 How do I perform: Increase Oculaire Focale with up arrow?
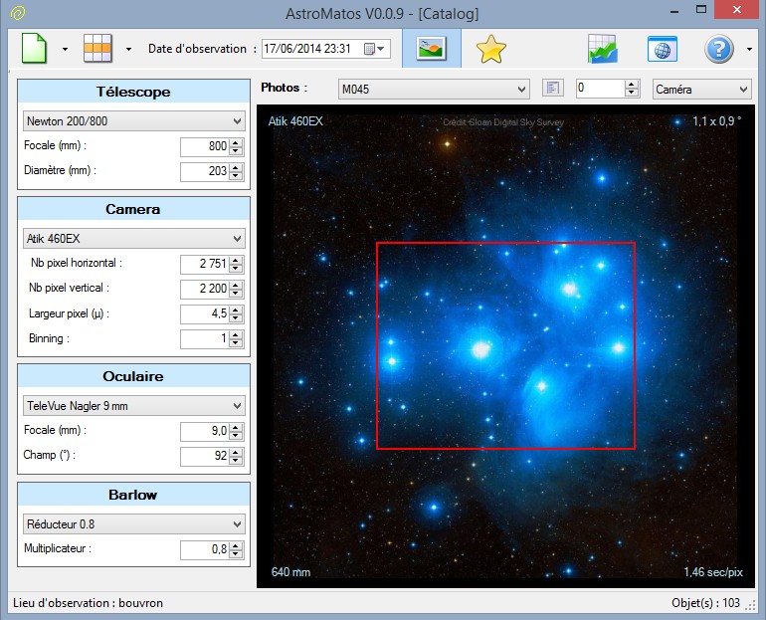(236, 427)
